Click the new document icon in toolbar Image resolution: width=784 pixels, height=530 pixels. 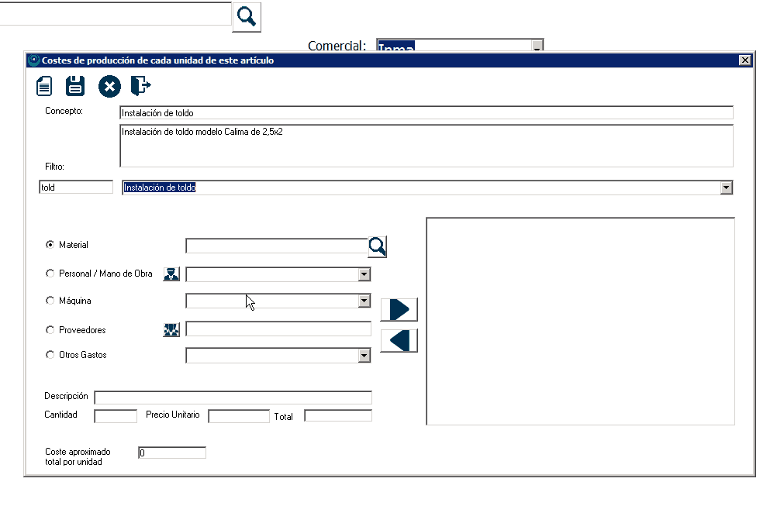coord(44,86)
